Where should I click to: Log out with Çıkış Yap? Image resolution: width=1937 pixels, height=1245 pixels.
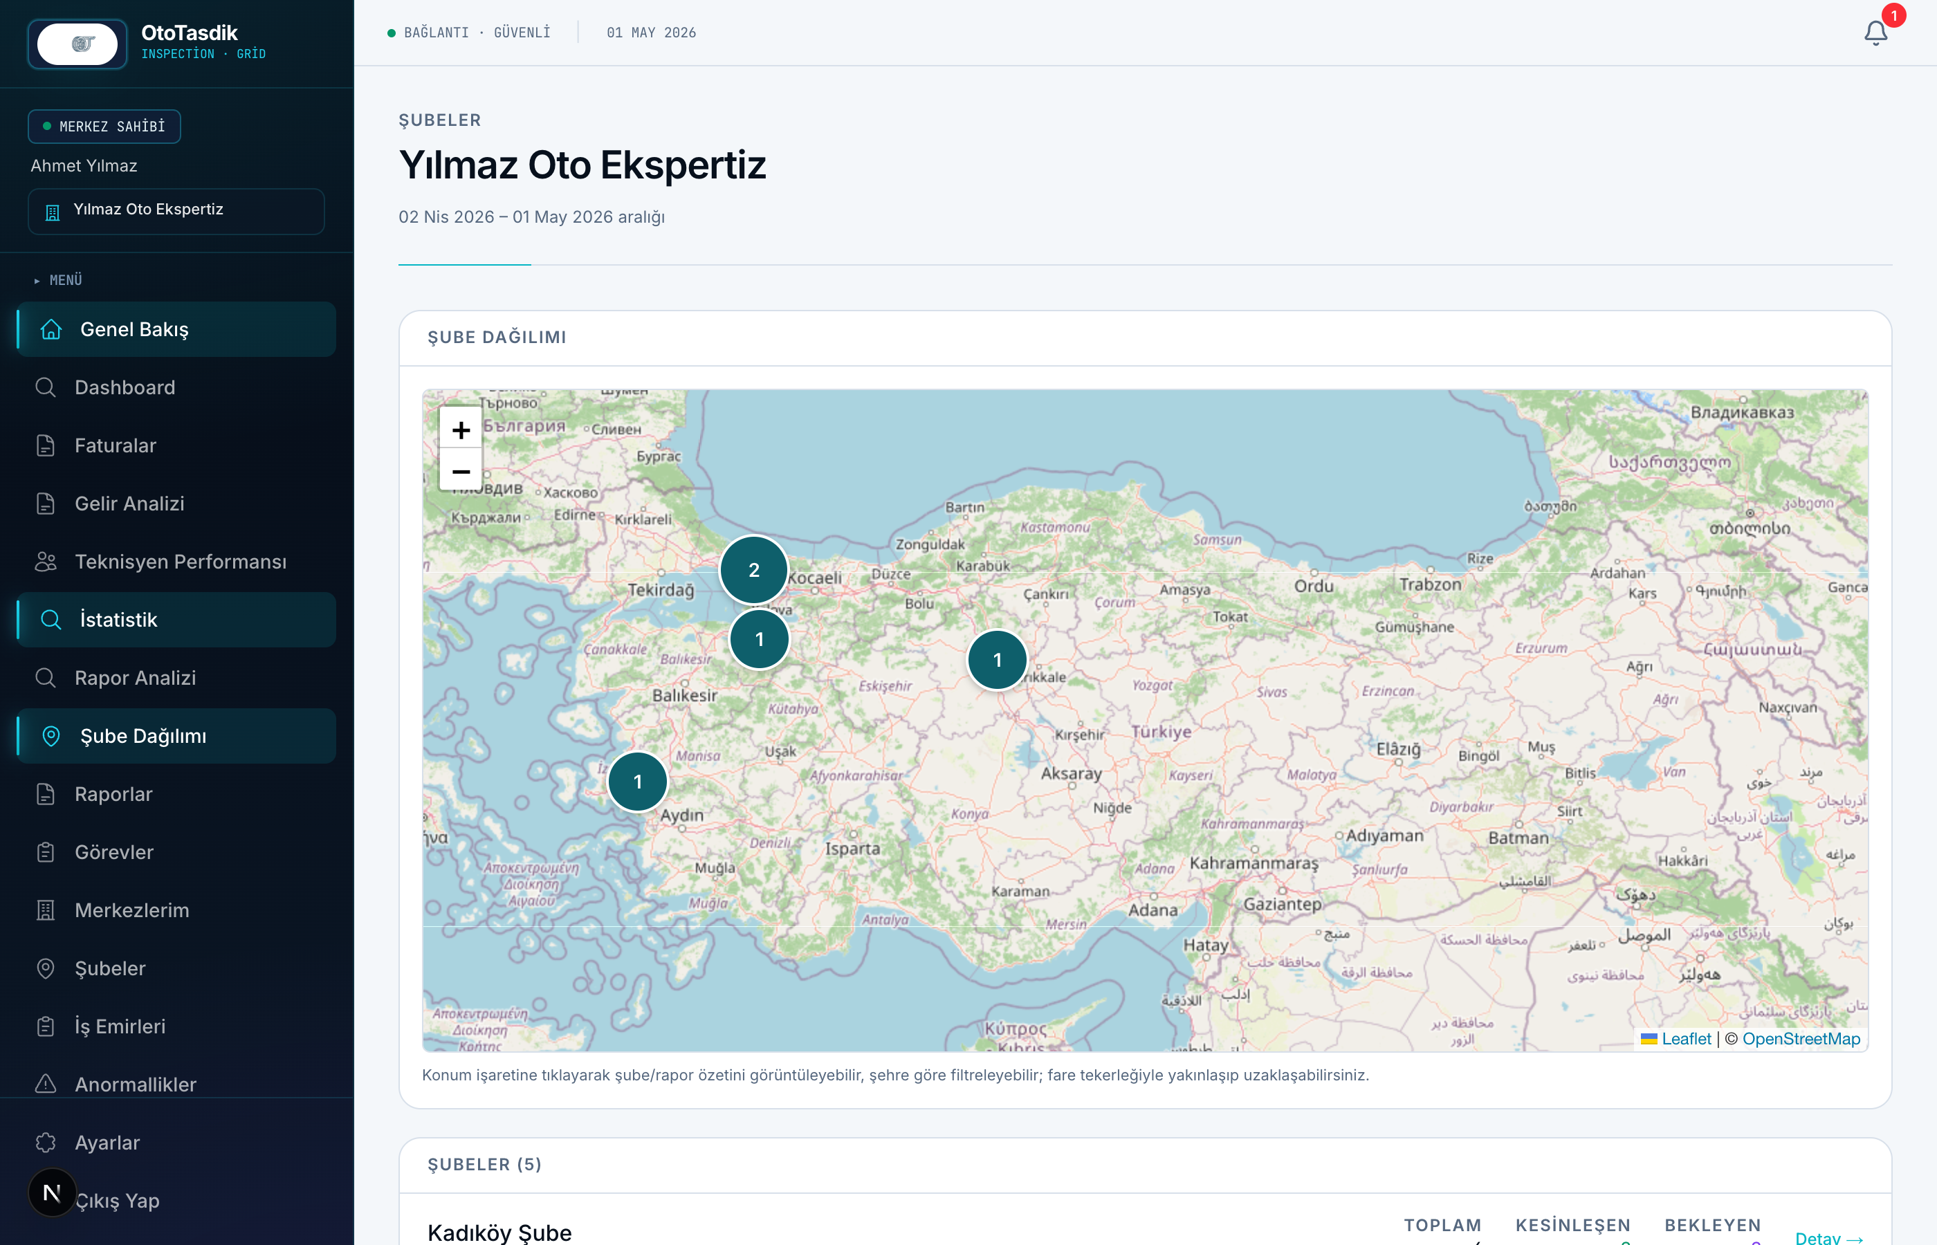(x=176, y=1201)
